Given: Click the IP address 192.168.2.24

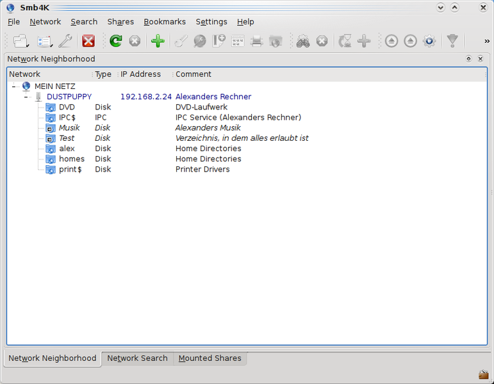Looking at the screenshot, I should coord(146,97).
